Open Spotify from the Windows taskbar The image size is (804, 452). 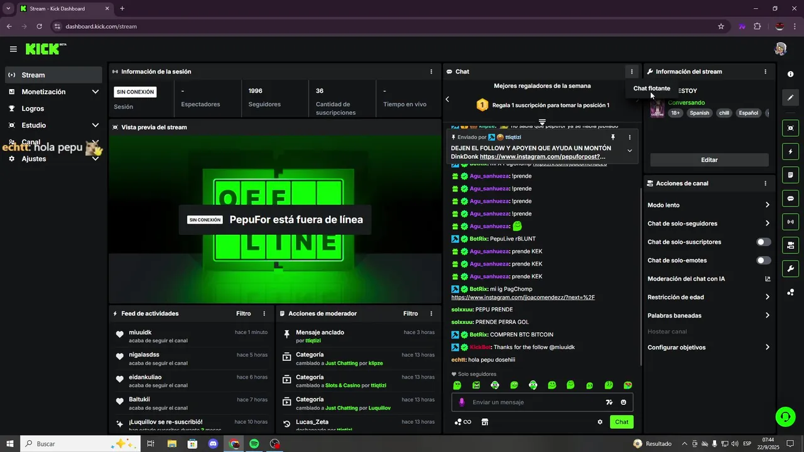click(x=254, y=444)
